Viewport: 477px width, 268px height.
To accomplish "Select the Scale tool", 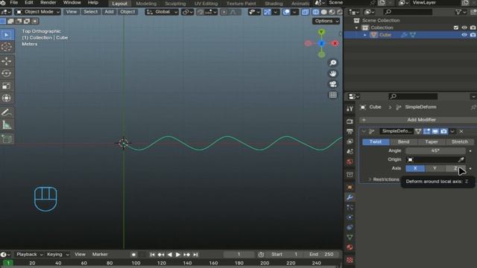I will [x=7, y=86].
